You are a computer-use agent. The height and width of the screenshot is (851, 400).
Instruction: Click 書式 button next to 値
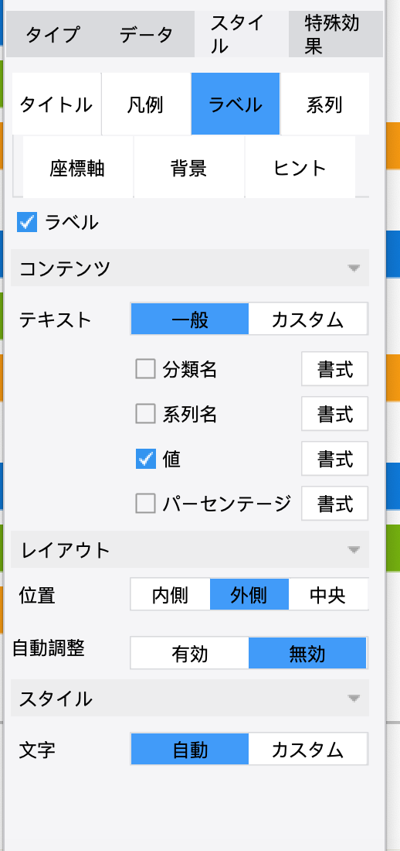click(335, 459)
